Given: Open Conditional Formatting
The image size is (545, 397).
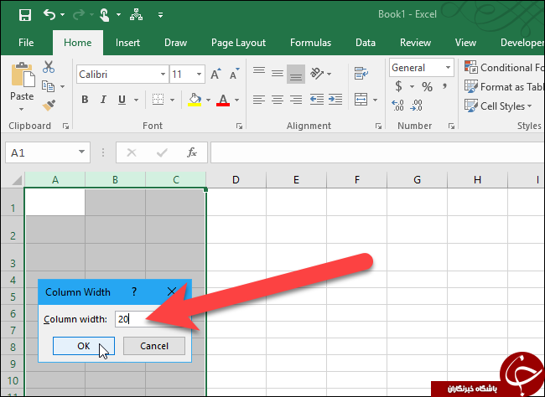Looking at the screenshot, I should 504,67.
